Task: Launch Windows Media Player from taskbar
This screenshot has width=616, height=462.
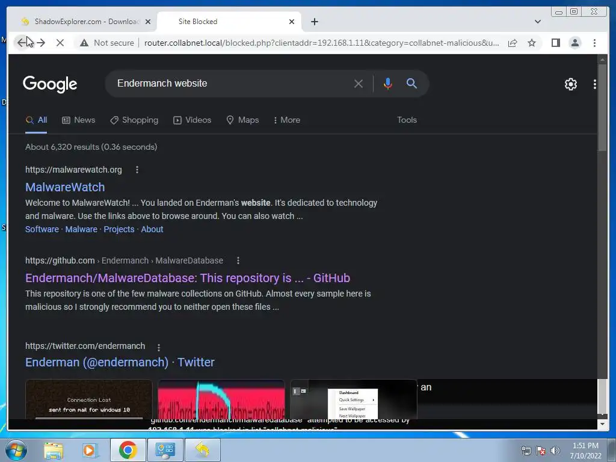Action: (x=90, y=450)
